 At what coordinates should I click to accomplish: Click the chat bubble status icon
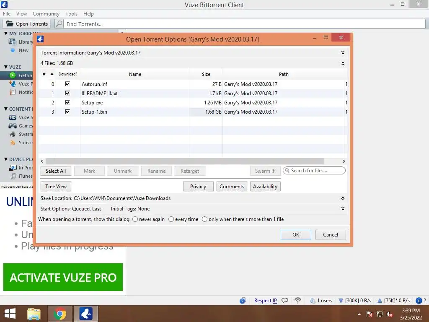[285, 300]
